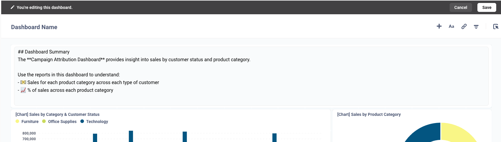Toggle the Furniture series legend label
The height and width of the screenshot is (142, 501).
coord(30,122)
